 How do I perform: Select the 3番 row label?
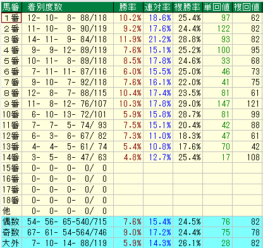(11, 39)
